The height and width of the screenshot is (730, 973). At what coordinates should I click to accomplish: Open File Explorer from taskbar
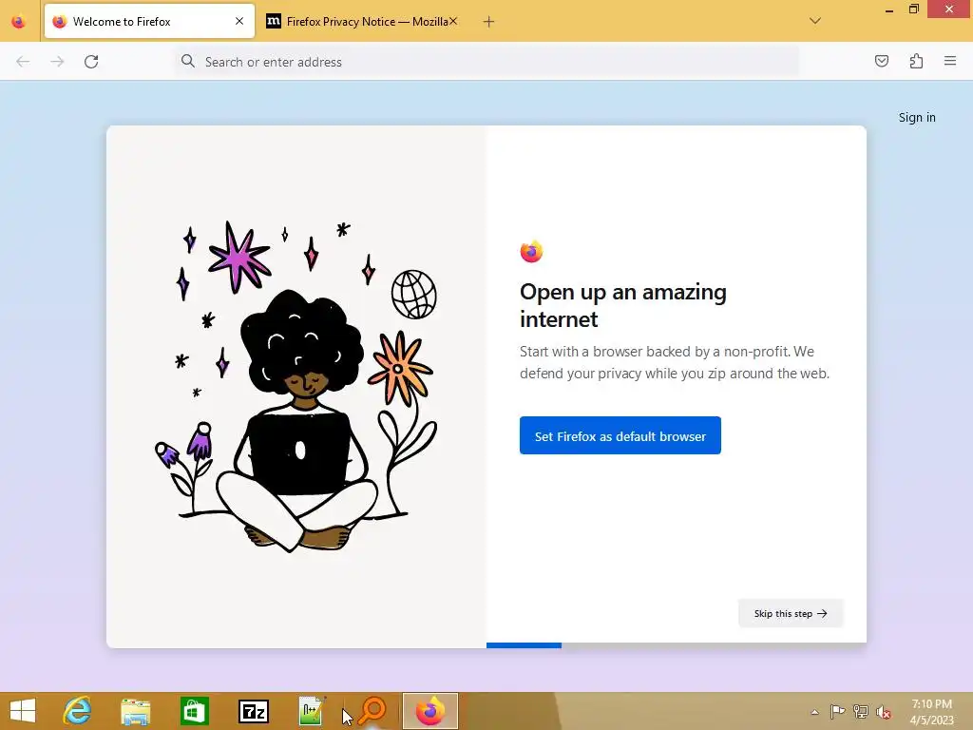(x=136, y=711)
